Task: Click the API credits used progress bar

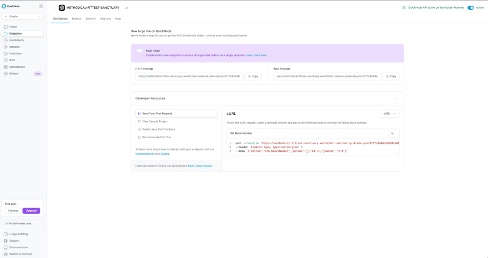Action: pyautogui.click(x=22, y=220)
